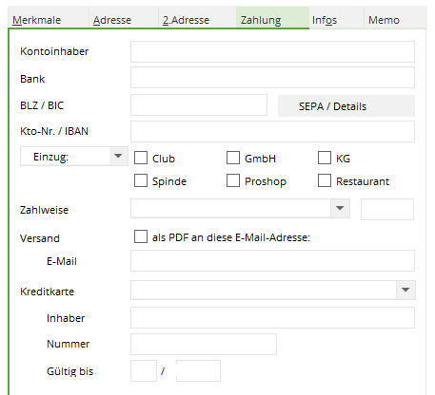Toggle the Spinde checkbox
Screen dimensions: 435x395
coord(141,180)
